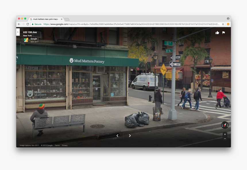
Task: Click the '© 2019 Google' copyright text
Action: pos(47,145)
